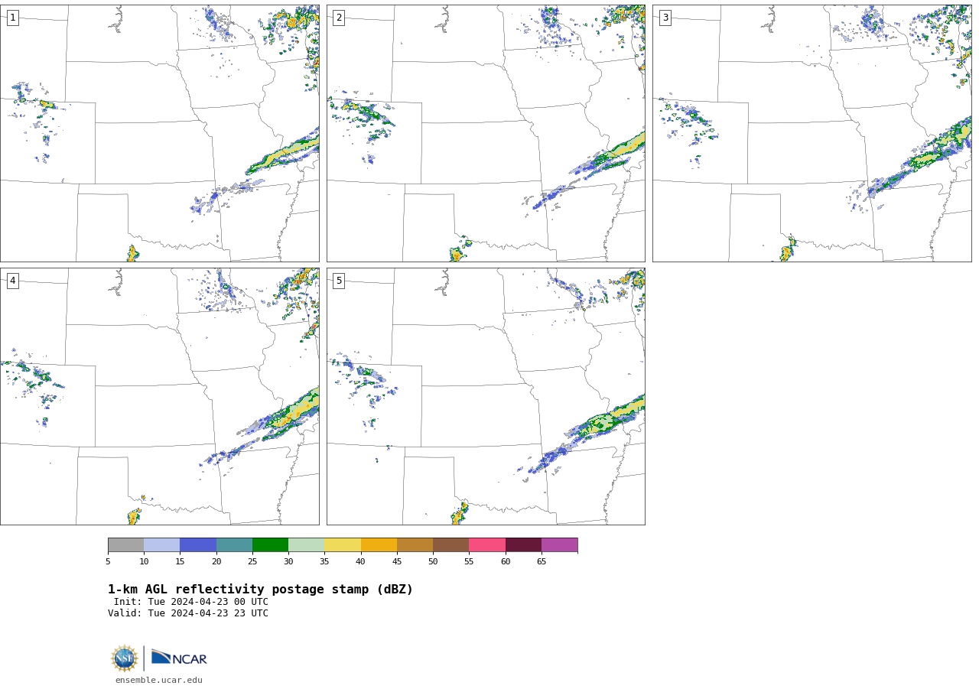
Task: Open ensemble member 3 reflectivity map
Action: point(811,133)
